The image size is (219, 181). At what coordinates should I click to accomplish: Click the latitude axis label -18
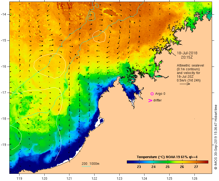(3, 119)
